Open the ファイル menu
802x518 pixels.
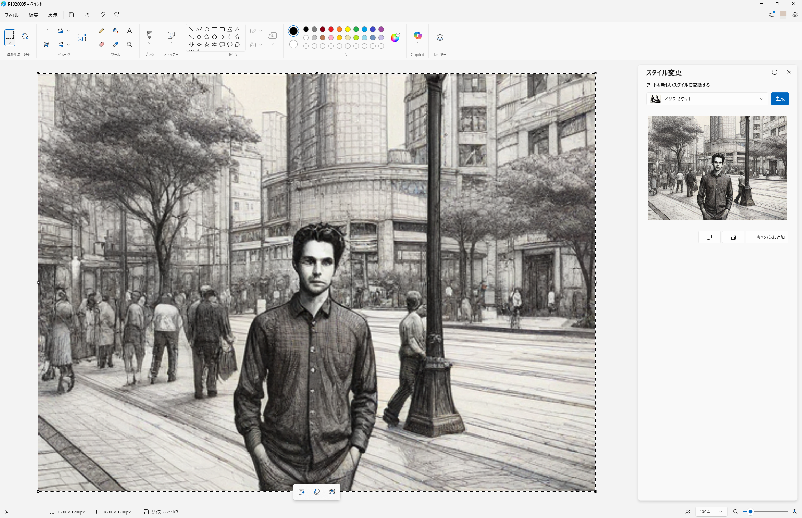pos(11,15)
